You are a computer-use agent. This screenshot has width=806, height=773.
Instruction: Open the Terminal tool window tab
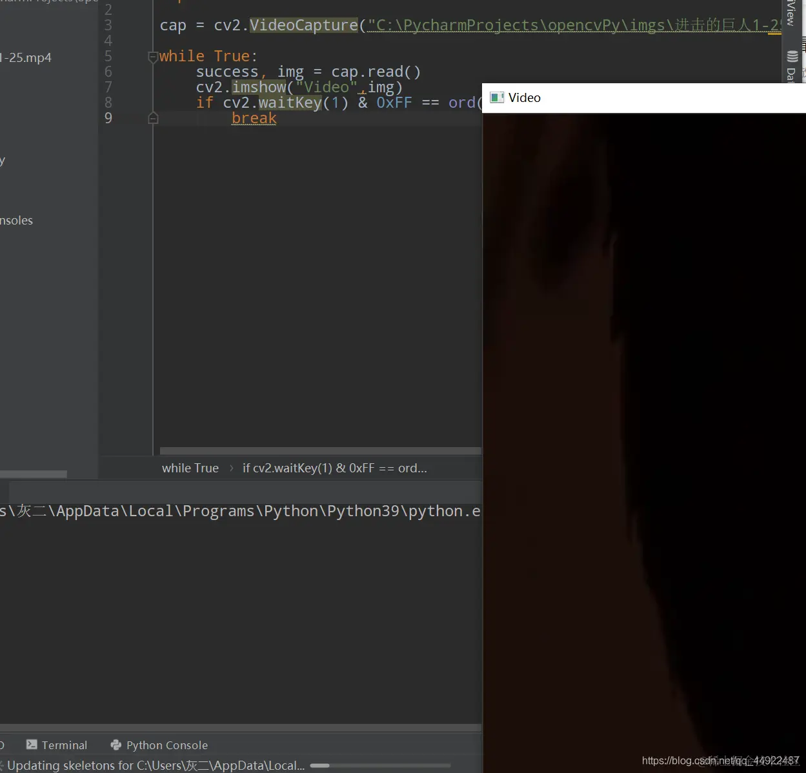coord(57,745)
